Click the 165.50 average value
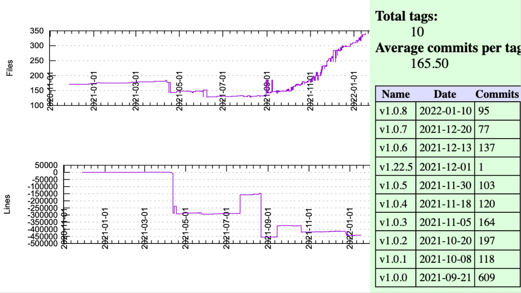 [x=429, y=64]
